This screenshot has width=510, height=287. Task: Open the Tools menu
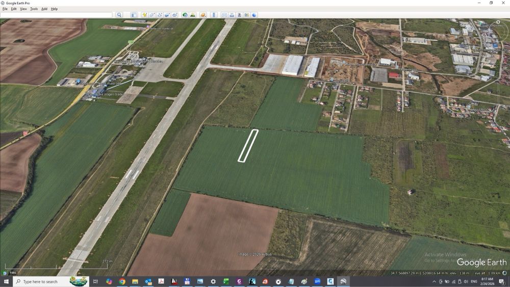pos(34,9)
